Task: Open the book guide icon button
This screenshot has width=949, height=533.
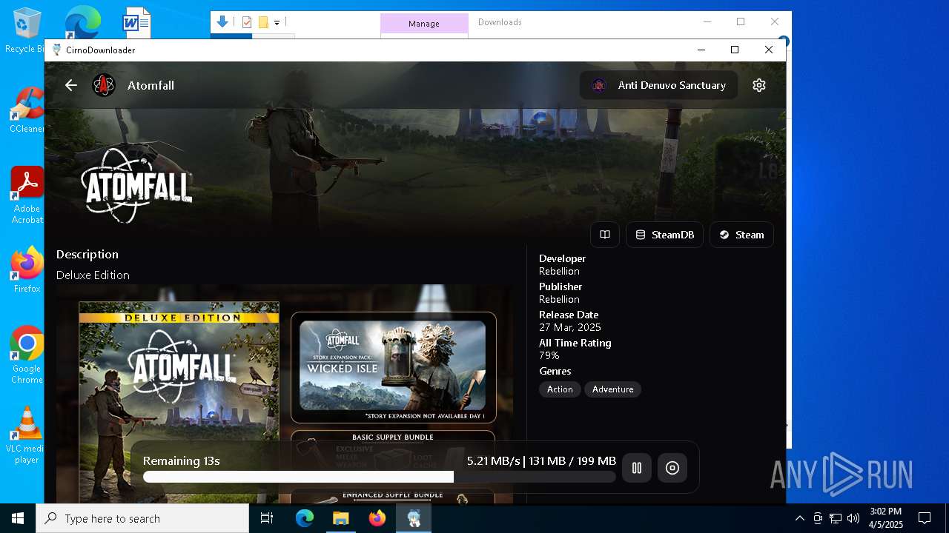Action: coord(605,235)
